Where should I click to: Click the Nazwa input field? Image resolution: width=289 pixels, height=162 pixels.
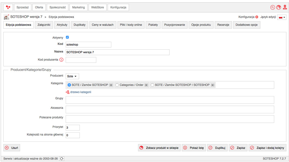118,52
